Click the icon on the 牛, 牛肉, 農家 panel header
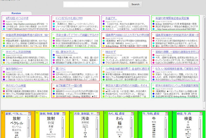The width and height of the screenshot is (206, 138). point(167,113)
